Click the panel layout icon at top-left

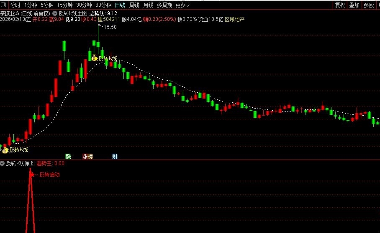click(3, 5)
